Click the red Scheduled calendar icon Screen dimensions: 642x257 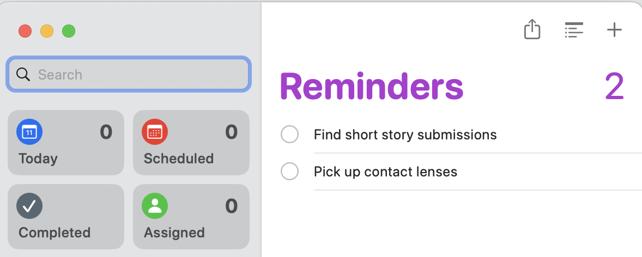point(155,132)
